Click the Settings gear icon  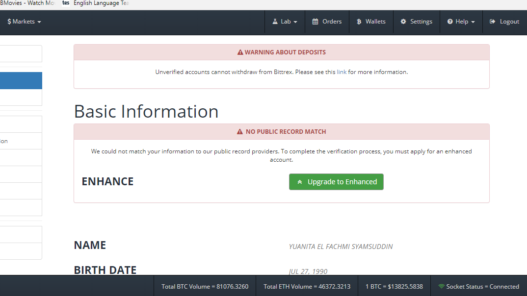click(403, 22)
